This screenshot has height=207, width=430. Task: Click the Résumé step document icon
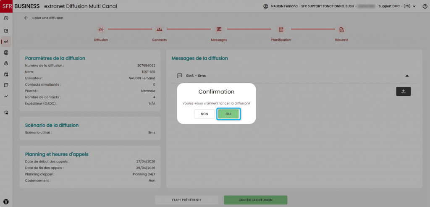coord(341,29)
